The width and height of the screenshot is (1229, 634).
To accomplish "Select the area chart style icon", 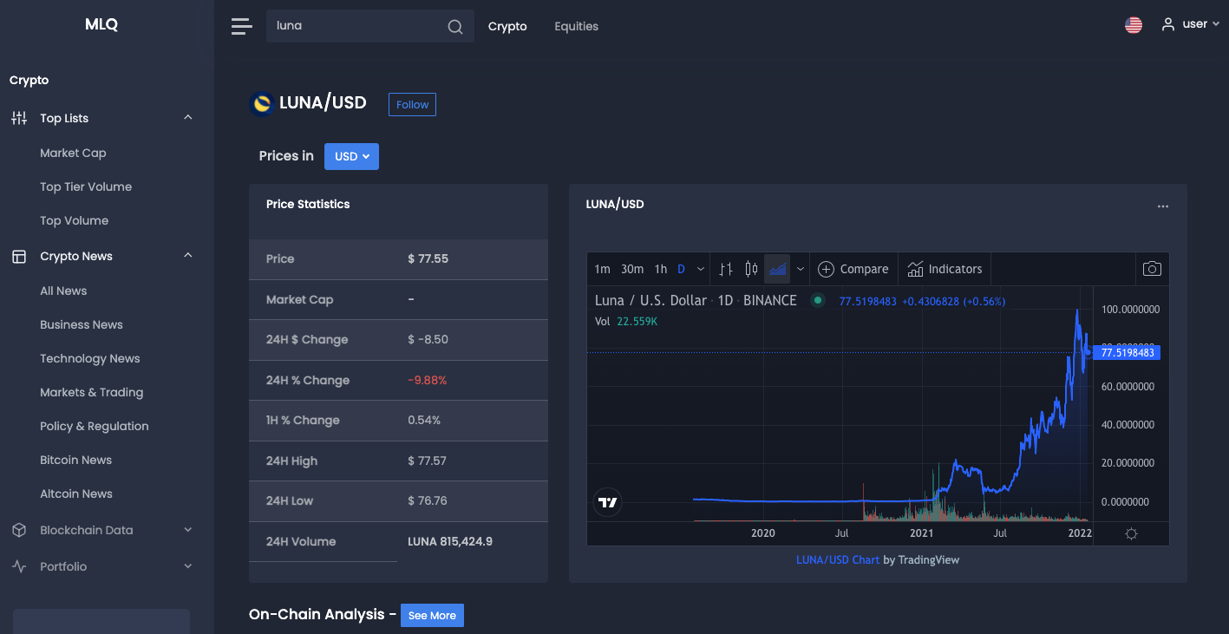I will pyautogui.click(x=777, y=269).
